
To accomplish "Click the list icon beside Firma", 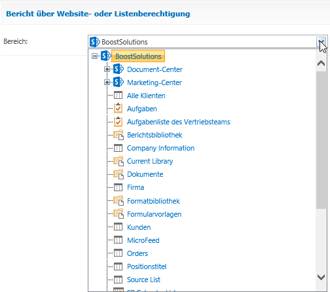I will click(x=118, y=187).
